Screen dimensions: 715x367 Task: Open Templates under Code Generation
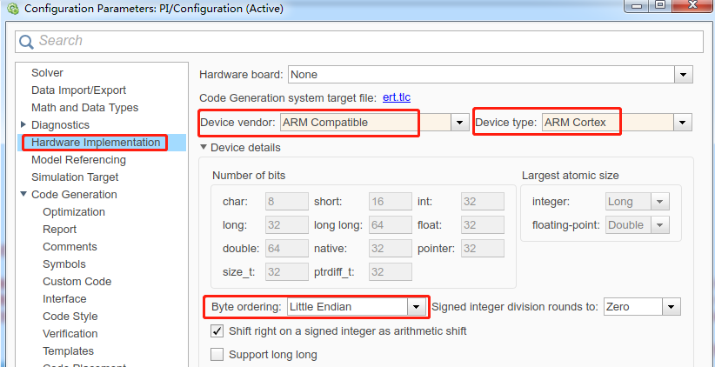click(x=69, y=351)
